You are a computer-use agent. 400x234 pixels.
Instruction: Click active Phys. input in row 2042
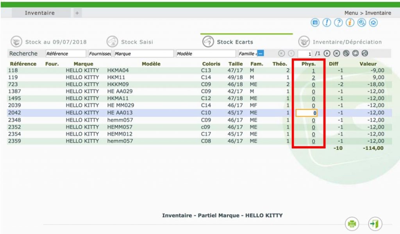307,113
